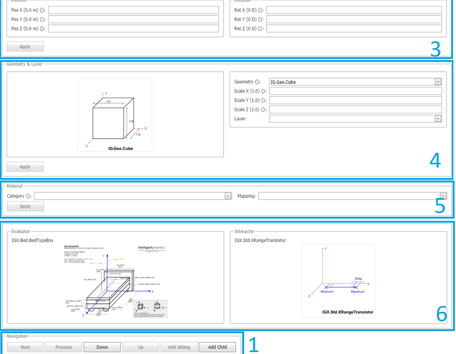Screen dimensions: 456x354
Task: Open the material Mapping dropdown
Action: point(353,196)
